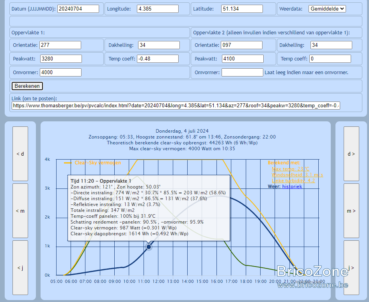Go to next year with j > button
This screenshot has height=302, width=369.
(351, 268)
